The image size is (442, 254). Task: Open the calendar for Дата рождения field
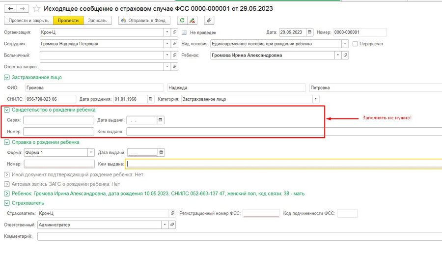pyautogui.click(x=151, y=99)
